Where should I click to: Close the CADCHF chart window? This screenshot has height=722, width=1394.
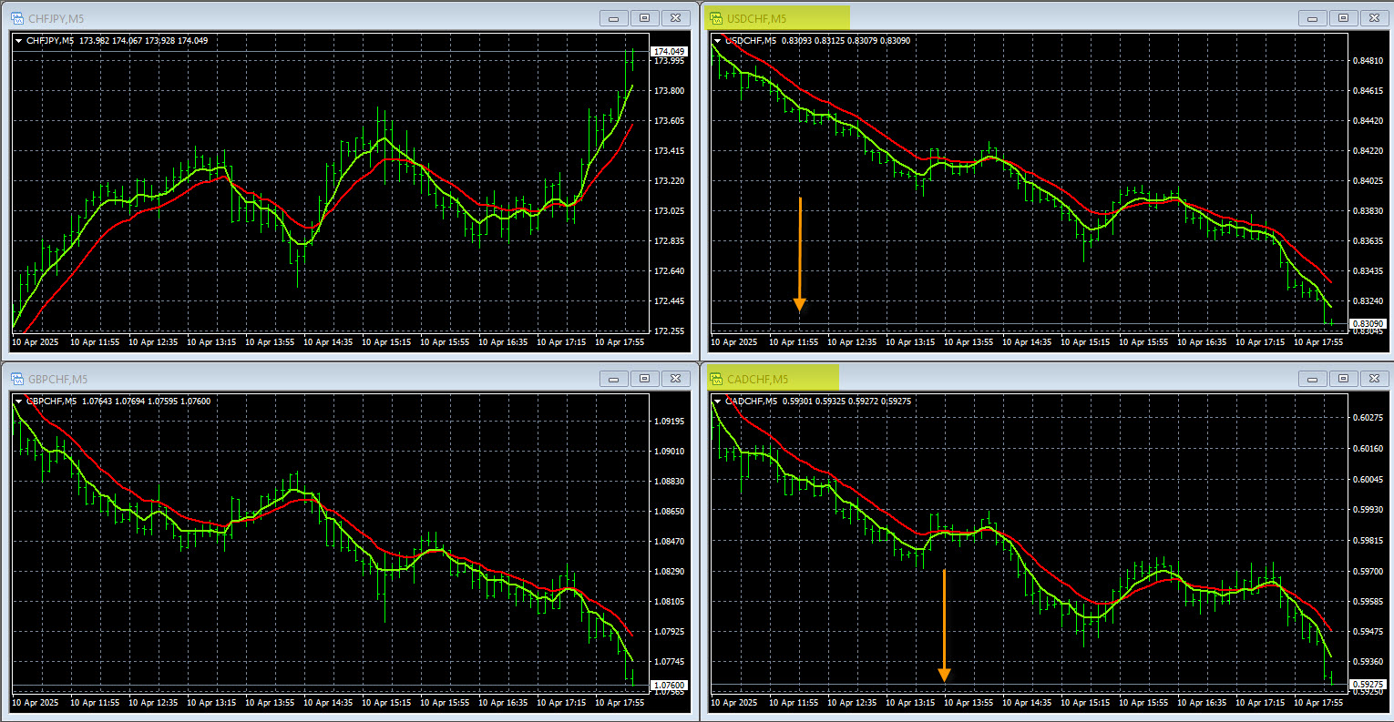point(1374,379)
